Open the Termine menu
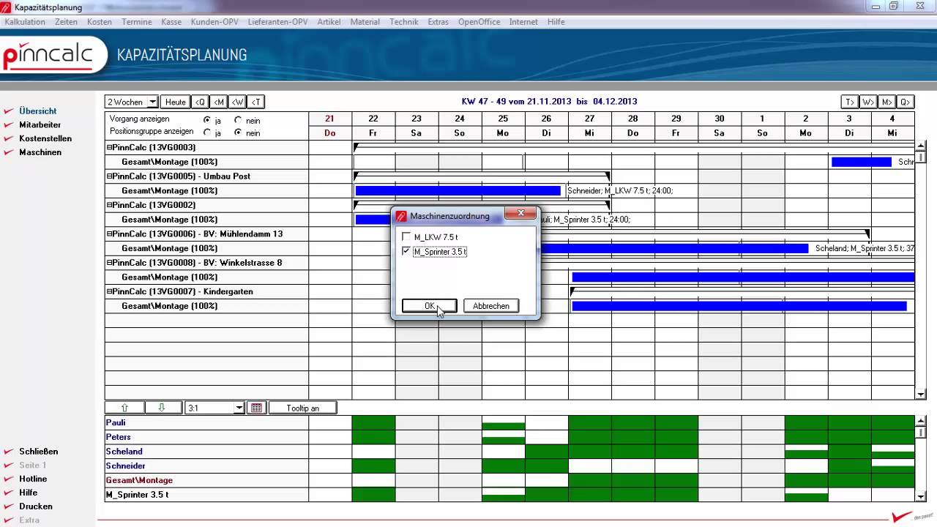 (136, 22)
